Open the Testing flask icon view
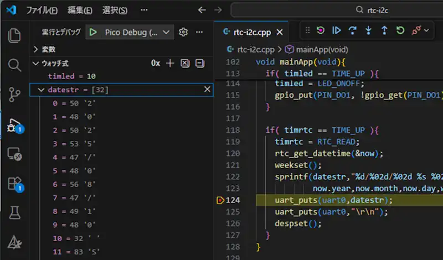This screenshot has width=443, height=260. point(14,212)
